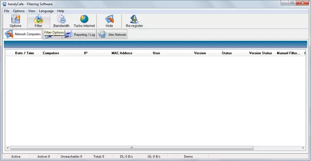The image size is (311, 161).
Task: Switch to the Network Computers tab
Action: (x=23, y=34)
